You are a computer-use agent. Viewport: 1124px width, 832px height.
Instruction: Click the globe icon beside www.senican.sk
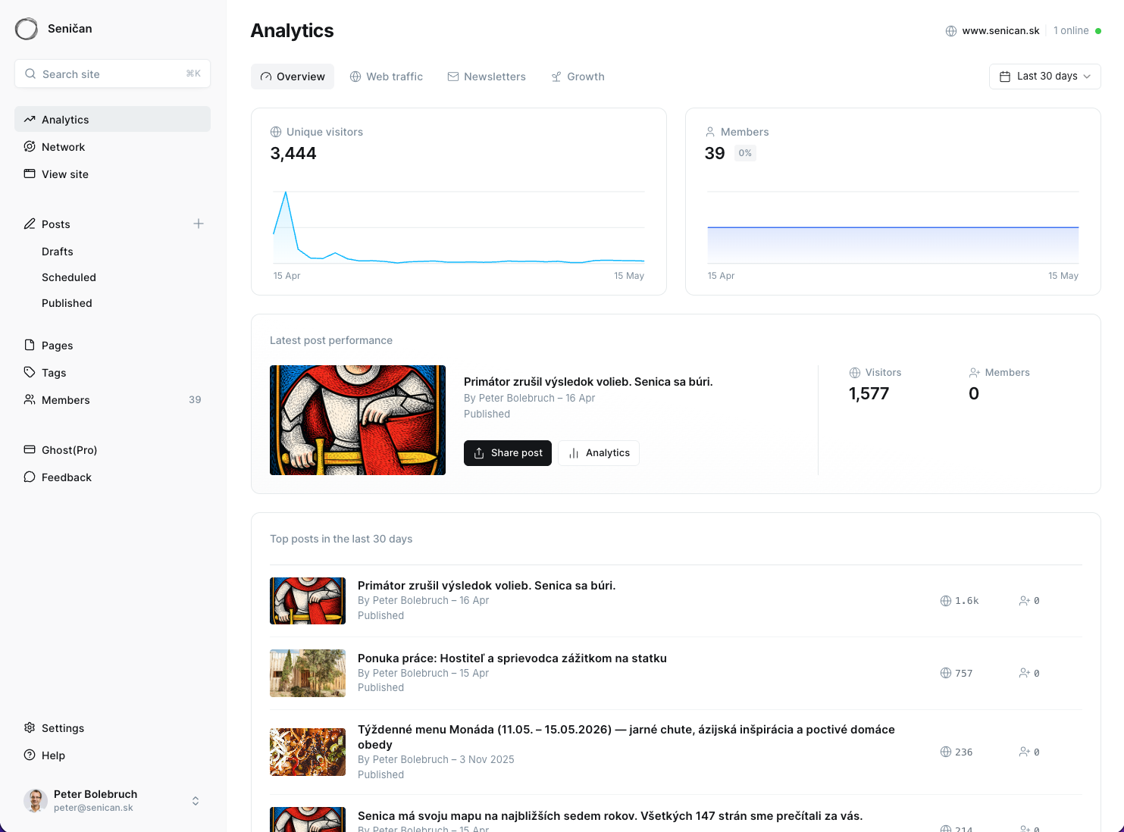951,31
